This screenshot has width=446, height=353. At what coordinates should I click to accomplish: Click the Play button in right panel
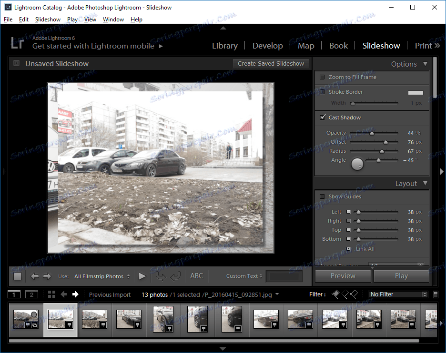(x=401, y=276)
